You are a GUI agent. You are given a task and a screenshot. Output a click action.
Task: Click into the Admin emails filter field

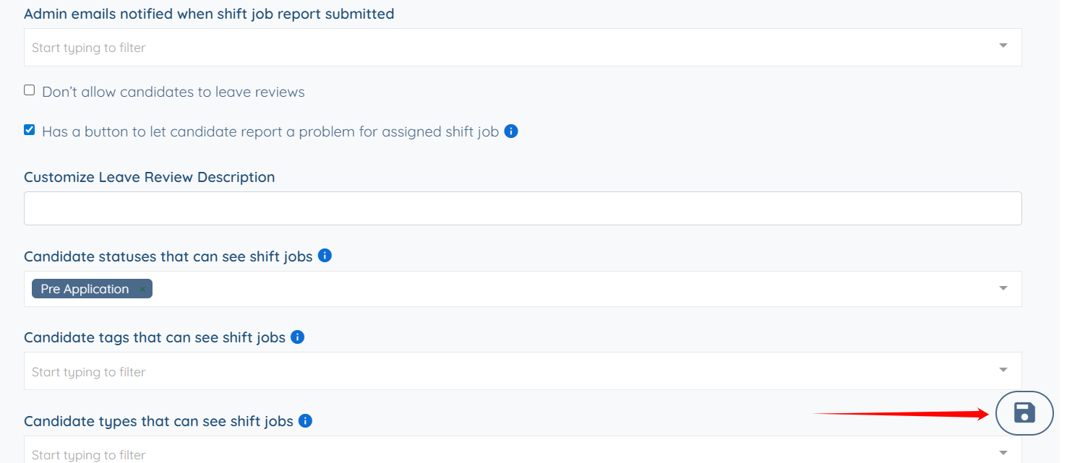[434, 48]
